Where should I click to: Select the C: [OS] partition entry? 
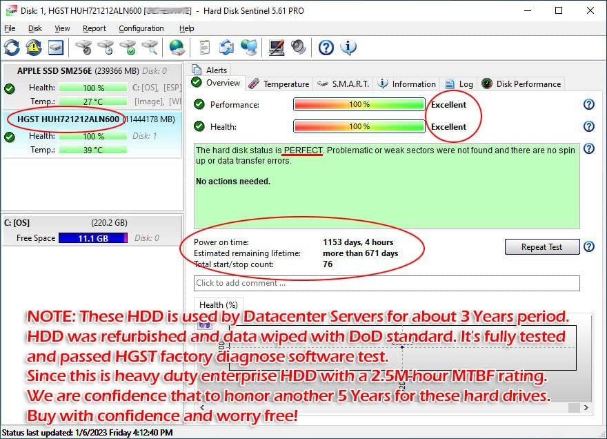[92, 230]
